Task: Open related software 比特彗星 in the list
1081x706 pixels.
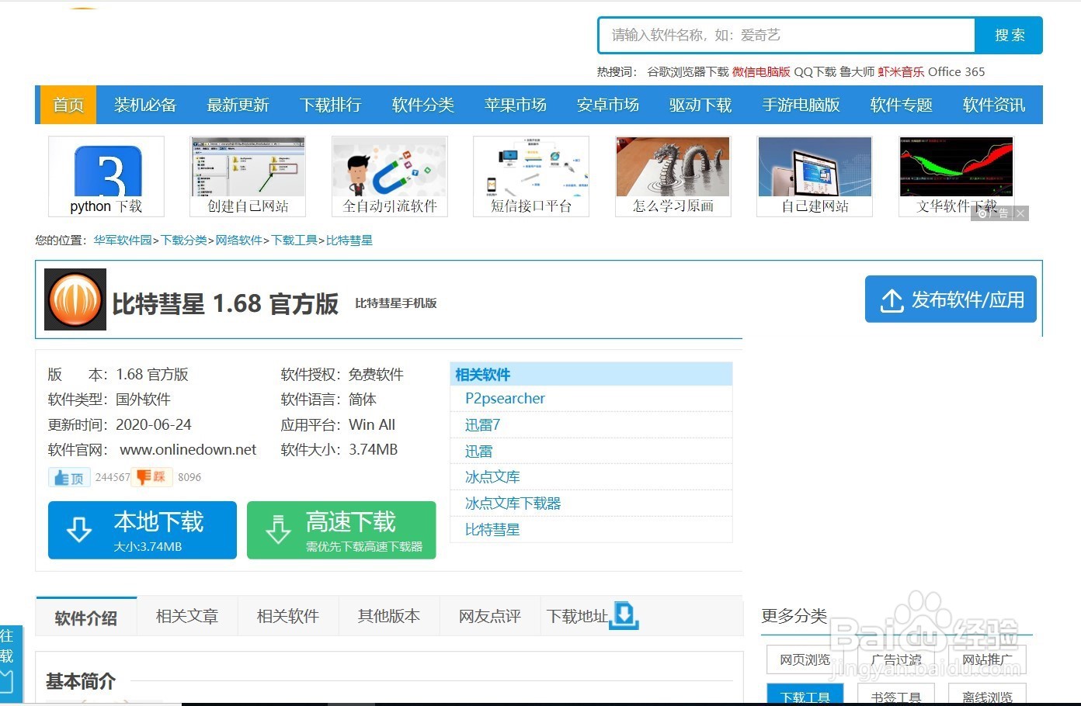Action: [x=492, y=530]
